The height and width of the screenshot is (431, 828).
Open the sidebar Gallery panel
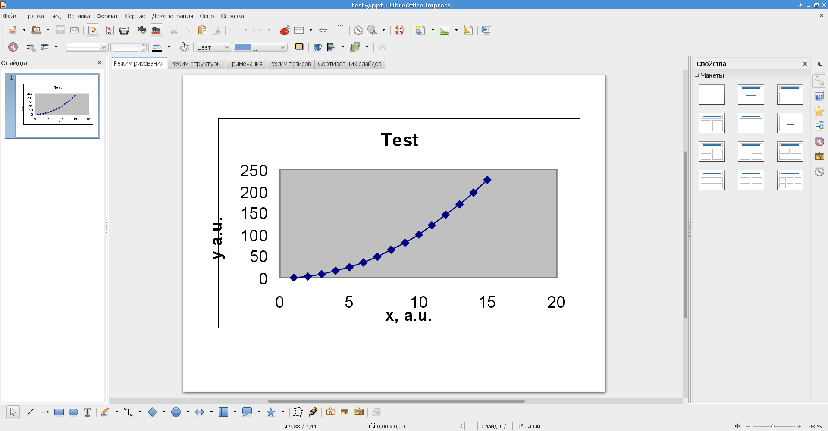pyautogui.click(x=819, y=156)
